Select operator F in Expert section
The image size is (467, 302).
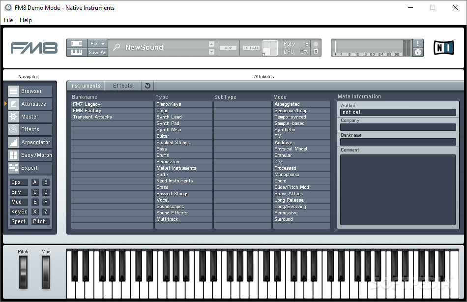(46, 202)
